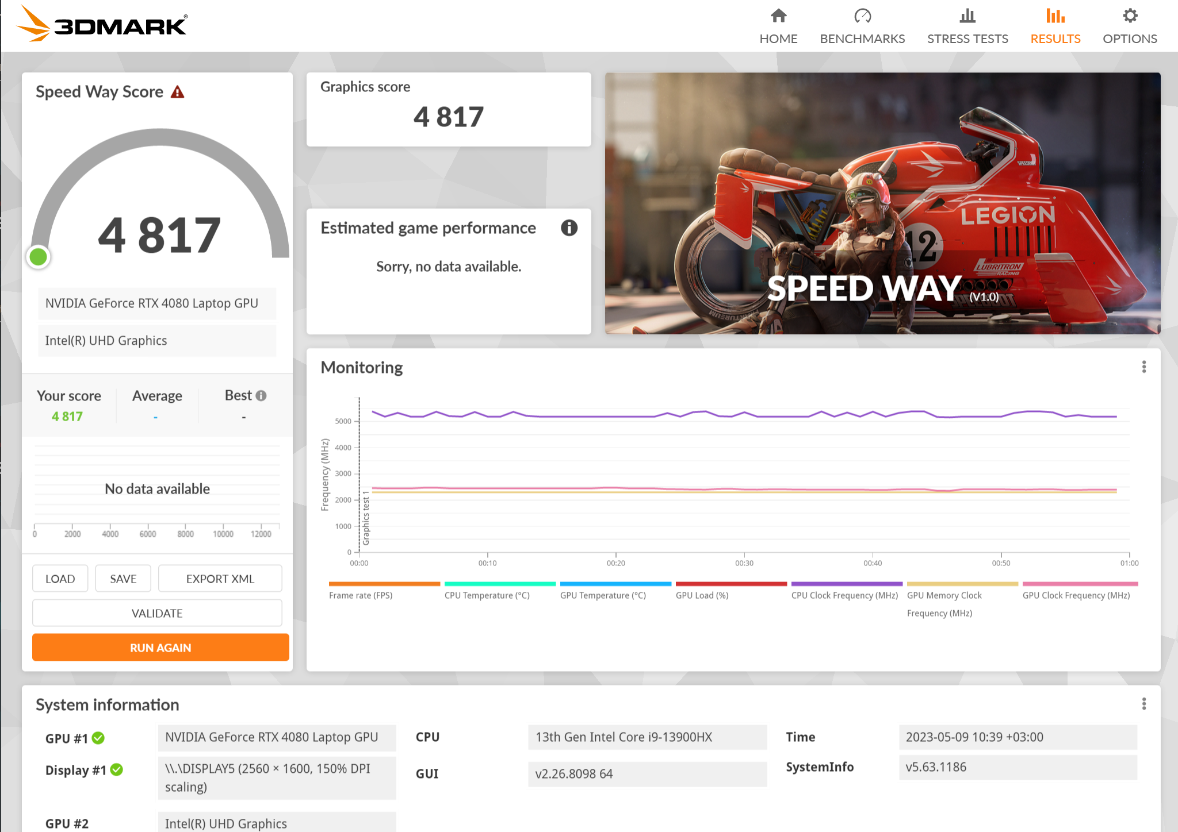The image size is (1178, 832).
Task: Click the 'Sorry, no data available.' message
Action: click(449, 267)
